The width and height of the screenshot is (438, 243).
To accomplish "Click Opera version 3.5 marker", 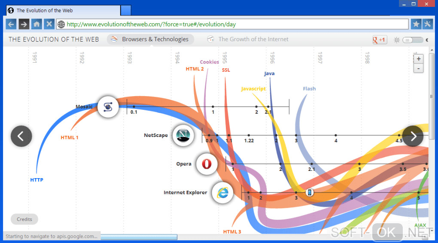I will coord(402,164).
